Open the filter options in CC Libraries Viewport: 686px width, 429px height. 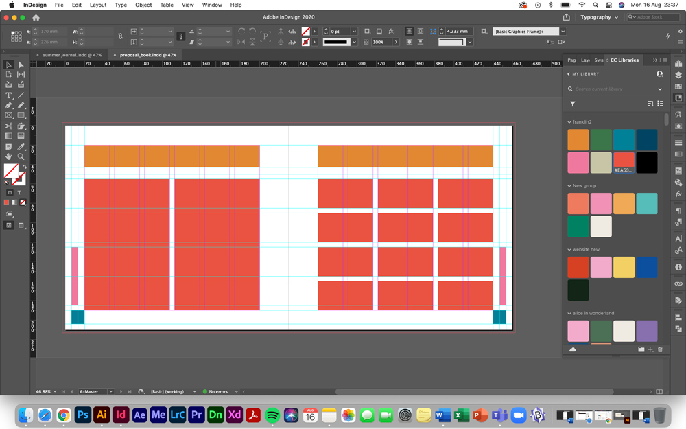click(573, 104)
